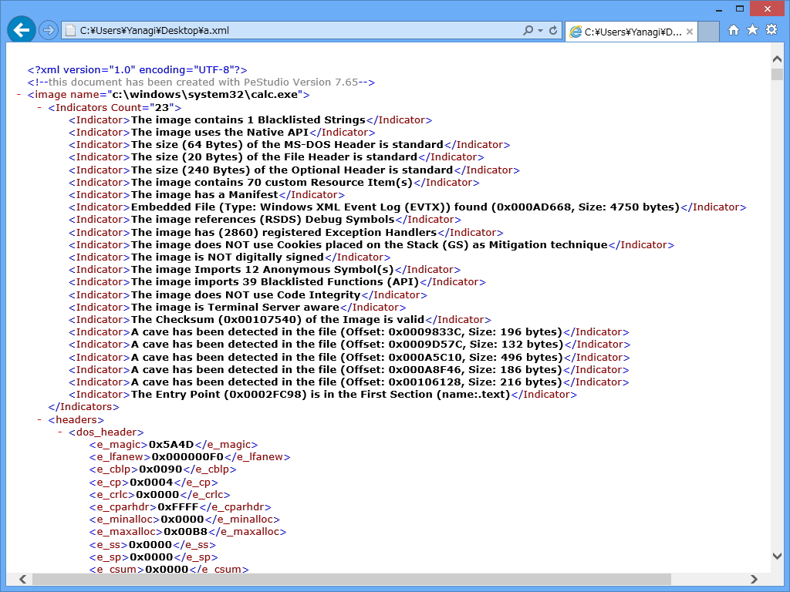Screen dimensions: 790x592
Task: Collapse the dos_header node
Action: (60, 432)
